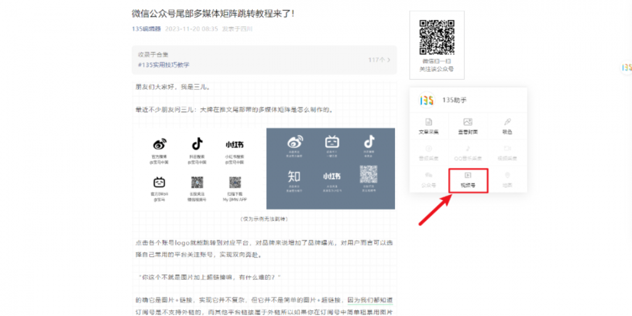The width and height of the screenshot is (632, 316).
Task: Click the 关注该公众号 caption under QR code
Action: [x=437, y=69]
